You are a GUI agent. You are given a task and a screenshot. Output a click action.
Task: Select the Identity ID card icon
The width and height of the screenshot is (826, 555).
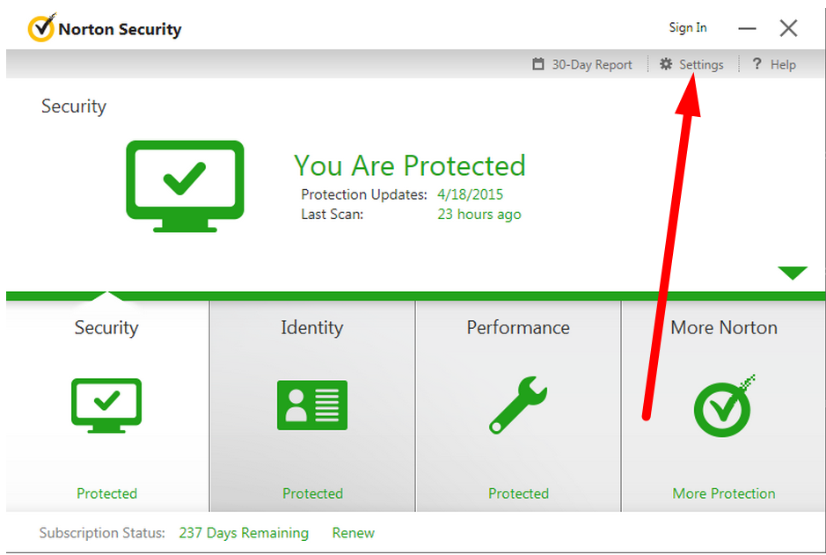312,405
